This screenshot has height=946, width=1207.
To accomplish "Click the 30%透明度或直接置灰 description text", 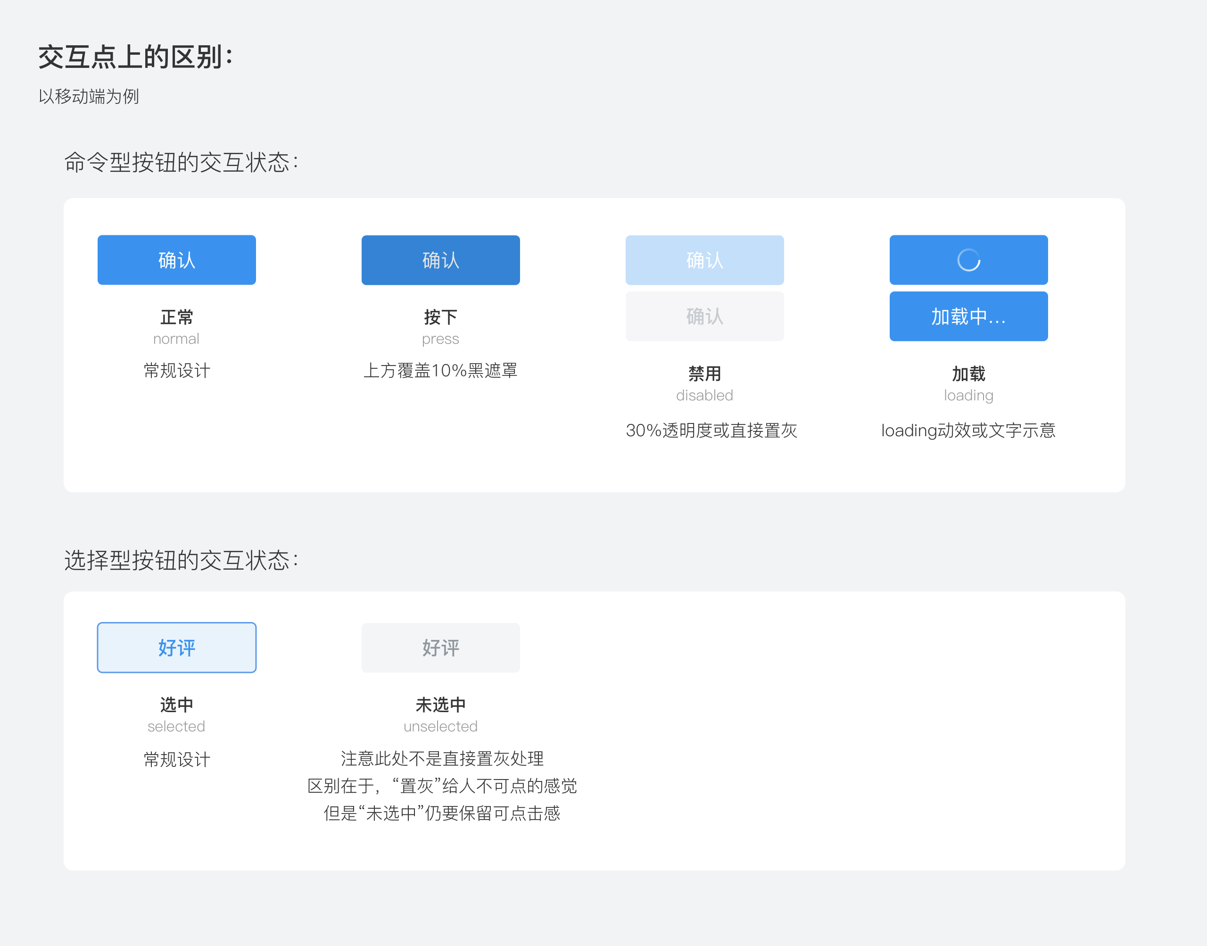I will coord(711,431).
